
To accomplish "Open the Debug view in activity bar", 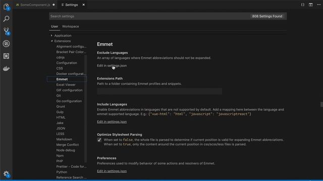I will pos(6,44).
